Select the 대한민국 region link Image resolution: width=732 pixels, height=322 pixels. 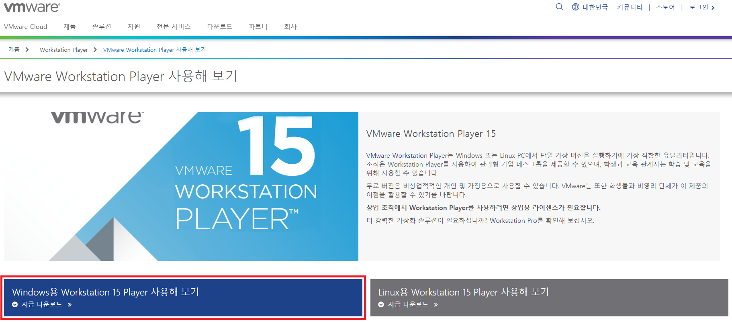595,7
